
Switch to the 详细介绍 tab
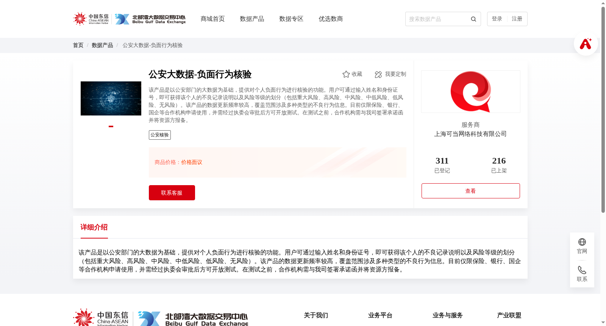[94, 227]
